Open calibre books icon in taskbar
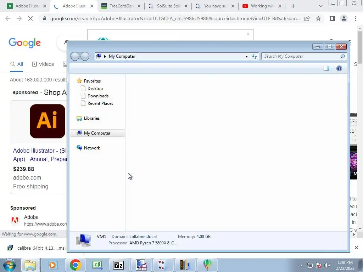Viewport: 363px width, 272px height. [185, 265]
